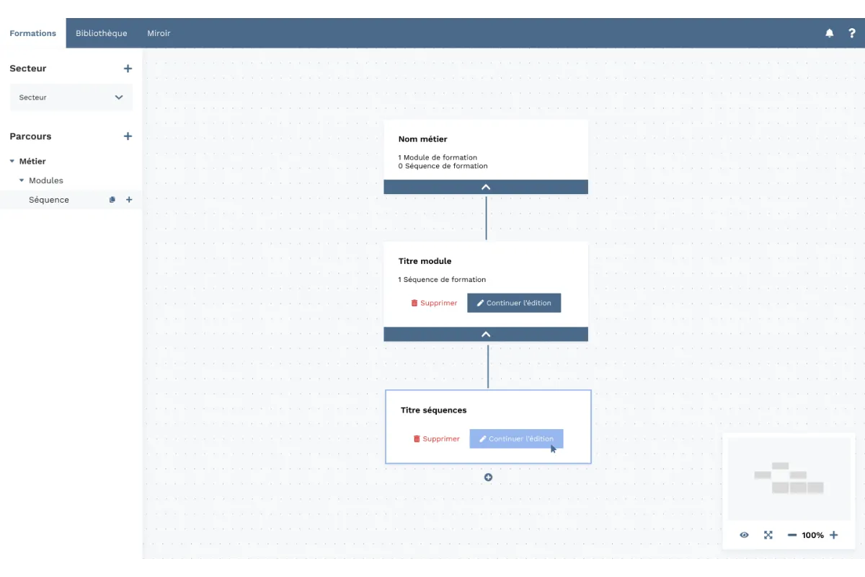The image size is (865, 577).
Task: Collapse the Modules tree item
Action: 21,180
